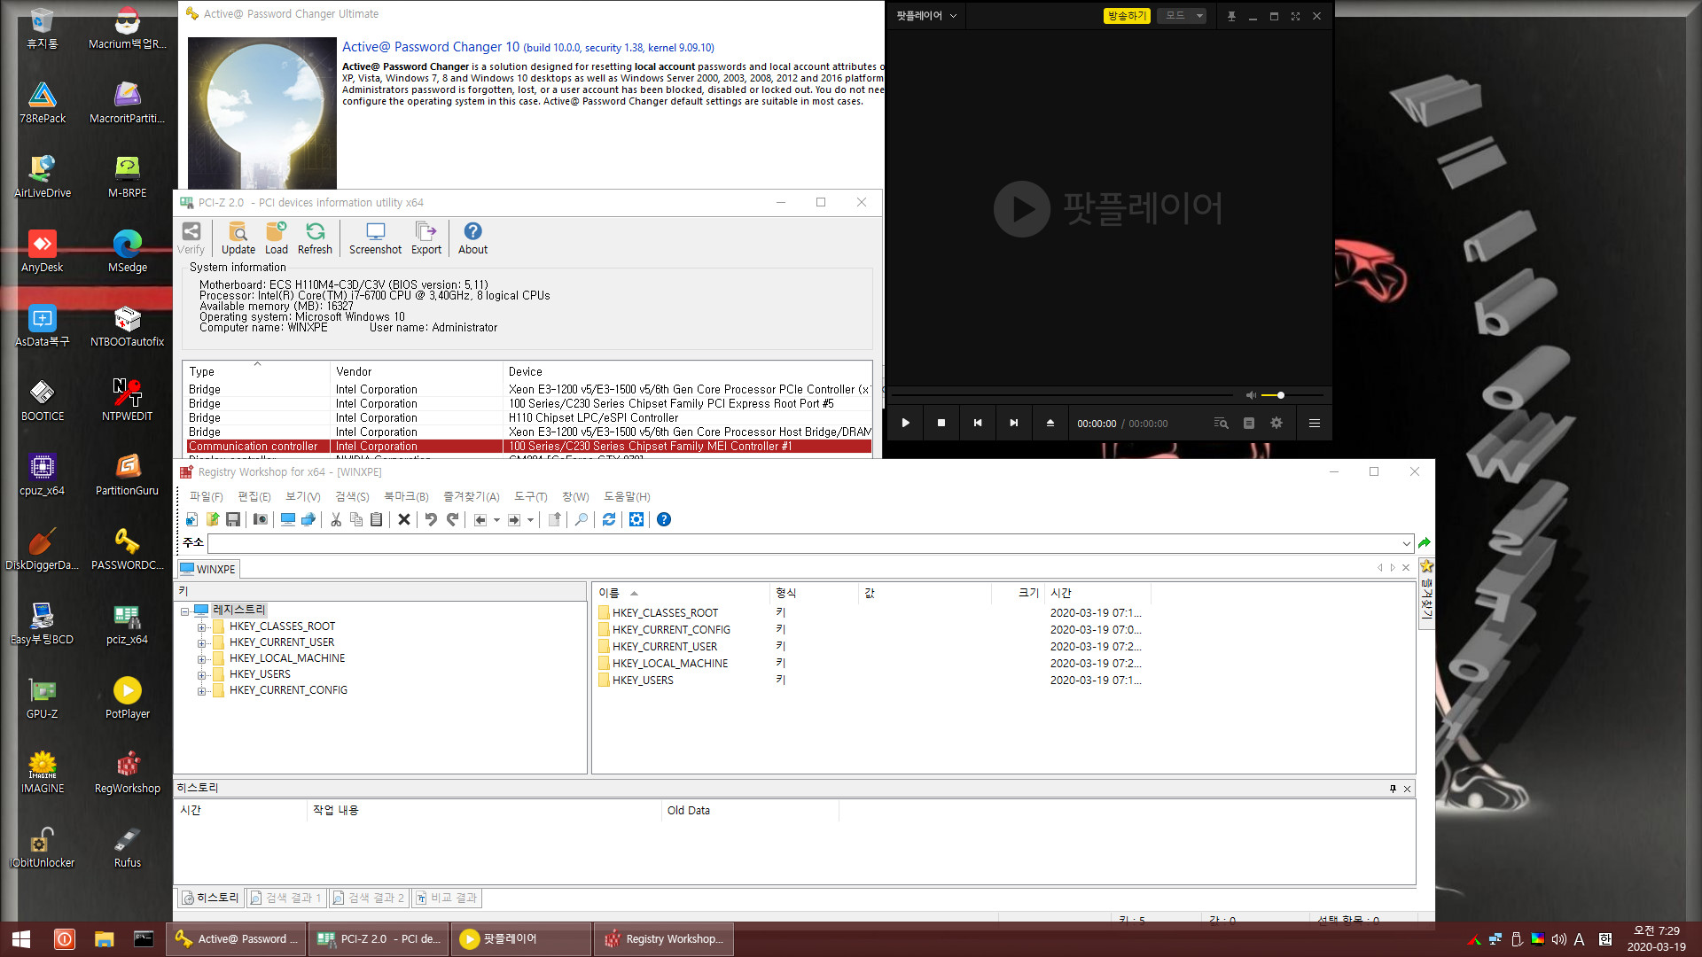Click the camera snapshot icon in Registry Workshop

[x=261, y=519]
